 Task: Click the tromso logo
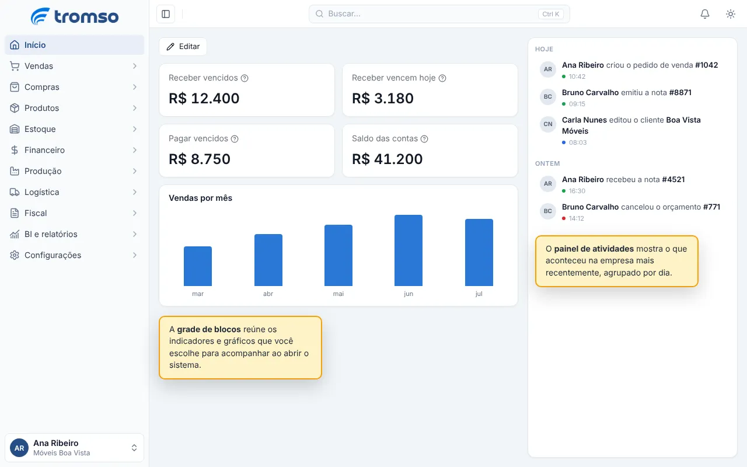click(75, 16)
